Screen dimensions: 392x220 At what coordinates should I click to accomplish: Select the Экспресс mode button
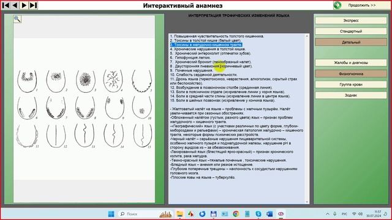351,20
